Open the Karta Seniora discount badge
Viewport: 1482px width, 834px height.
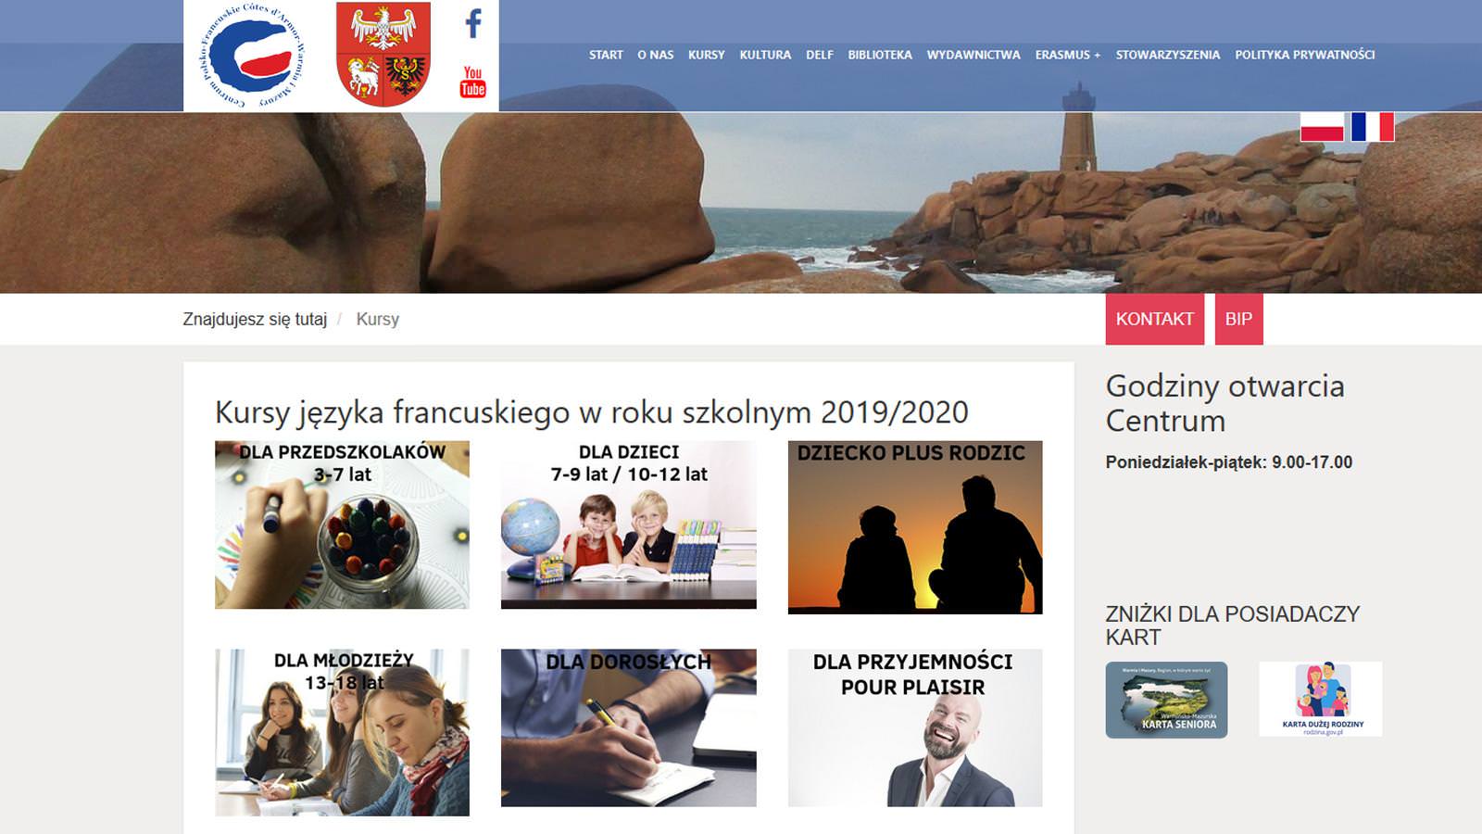1166,700
